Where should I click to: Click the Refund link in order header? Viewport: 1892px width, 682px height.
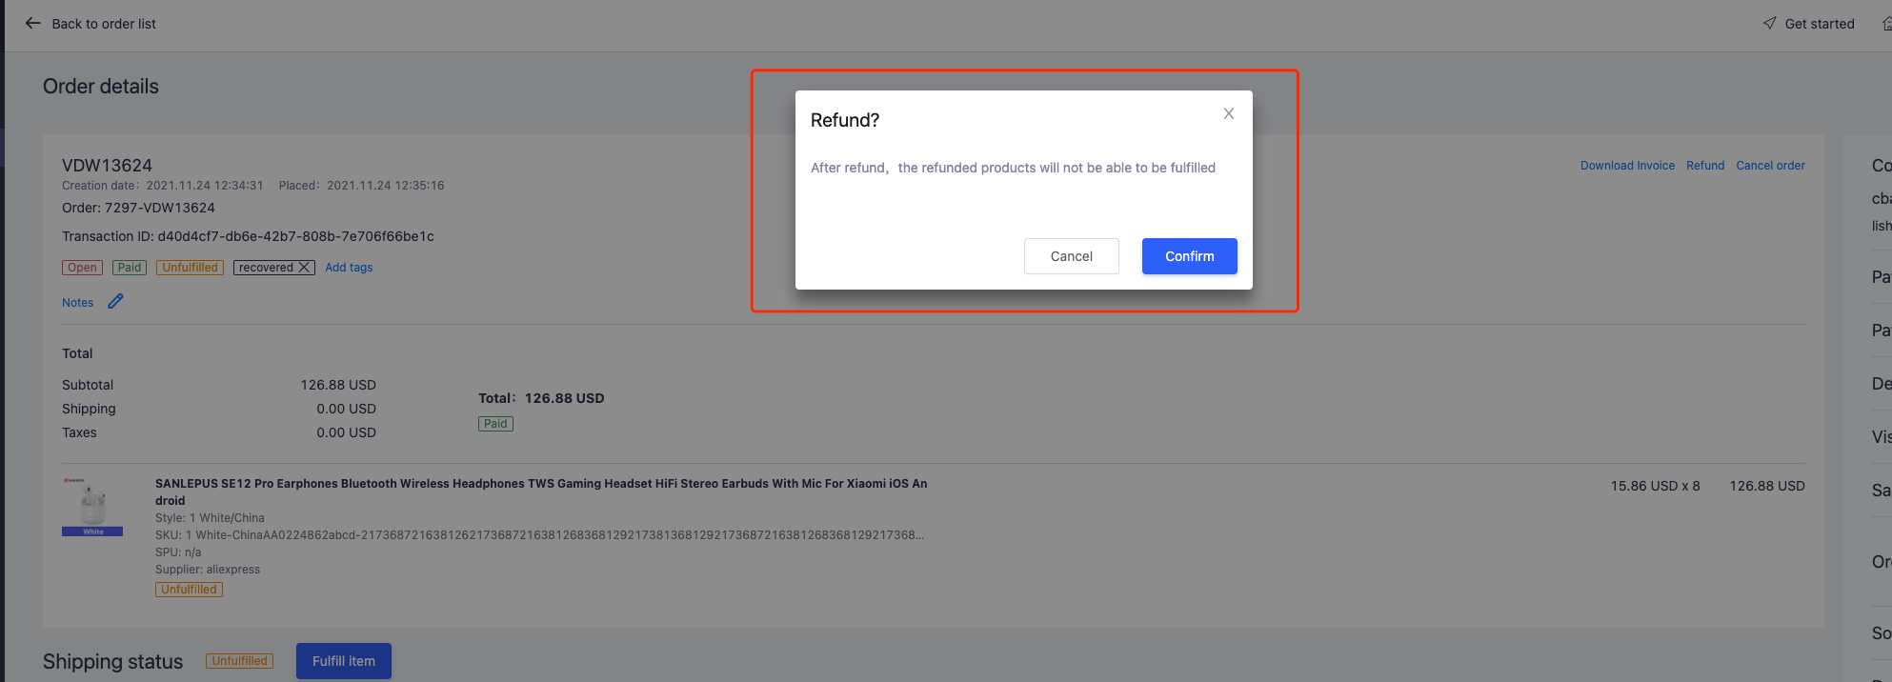pos(1704,166)
